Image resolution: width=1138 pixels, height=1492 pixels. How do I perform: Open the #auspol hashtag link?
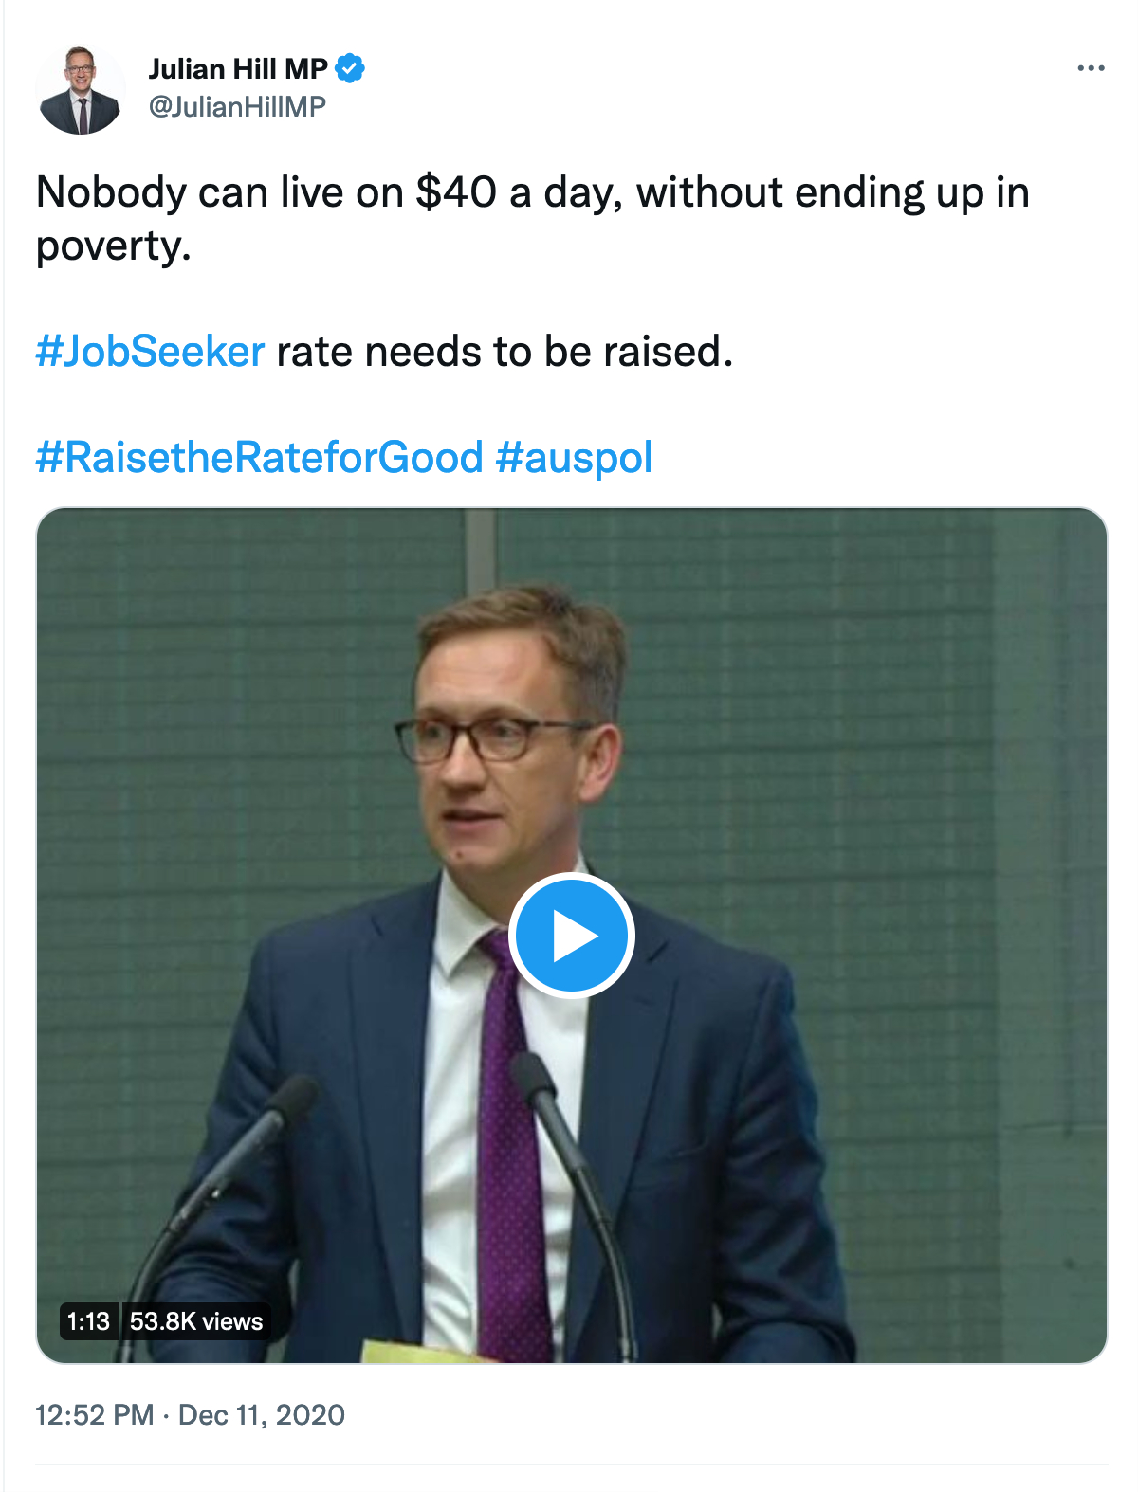574,457
